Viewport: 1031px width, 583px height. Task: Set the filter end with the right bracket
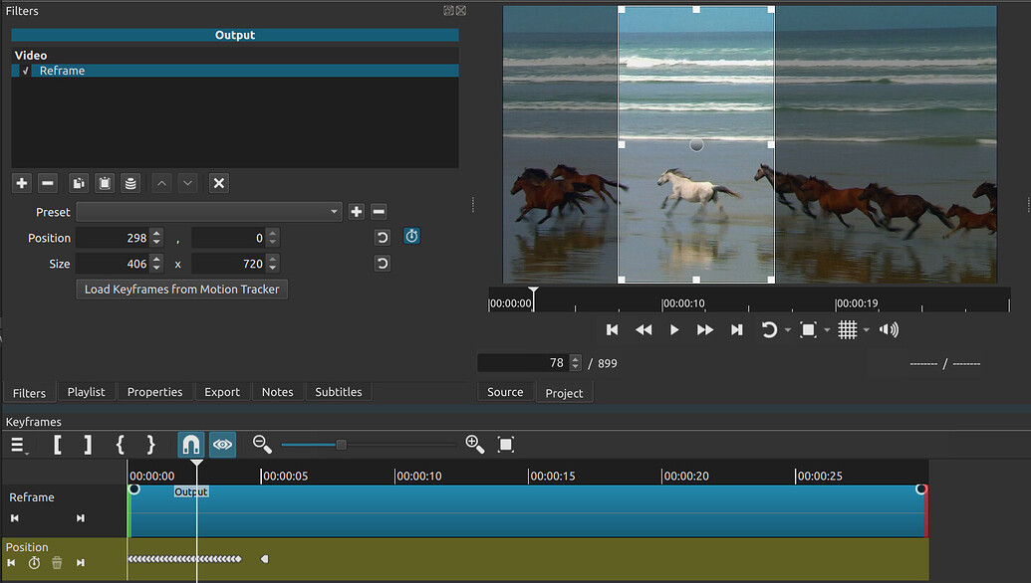point(88,445)
